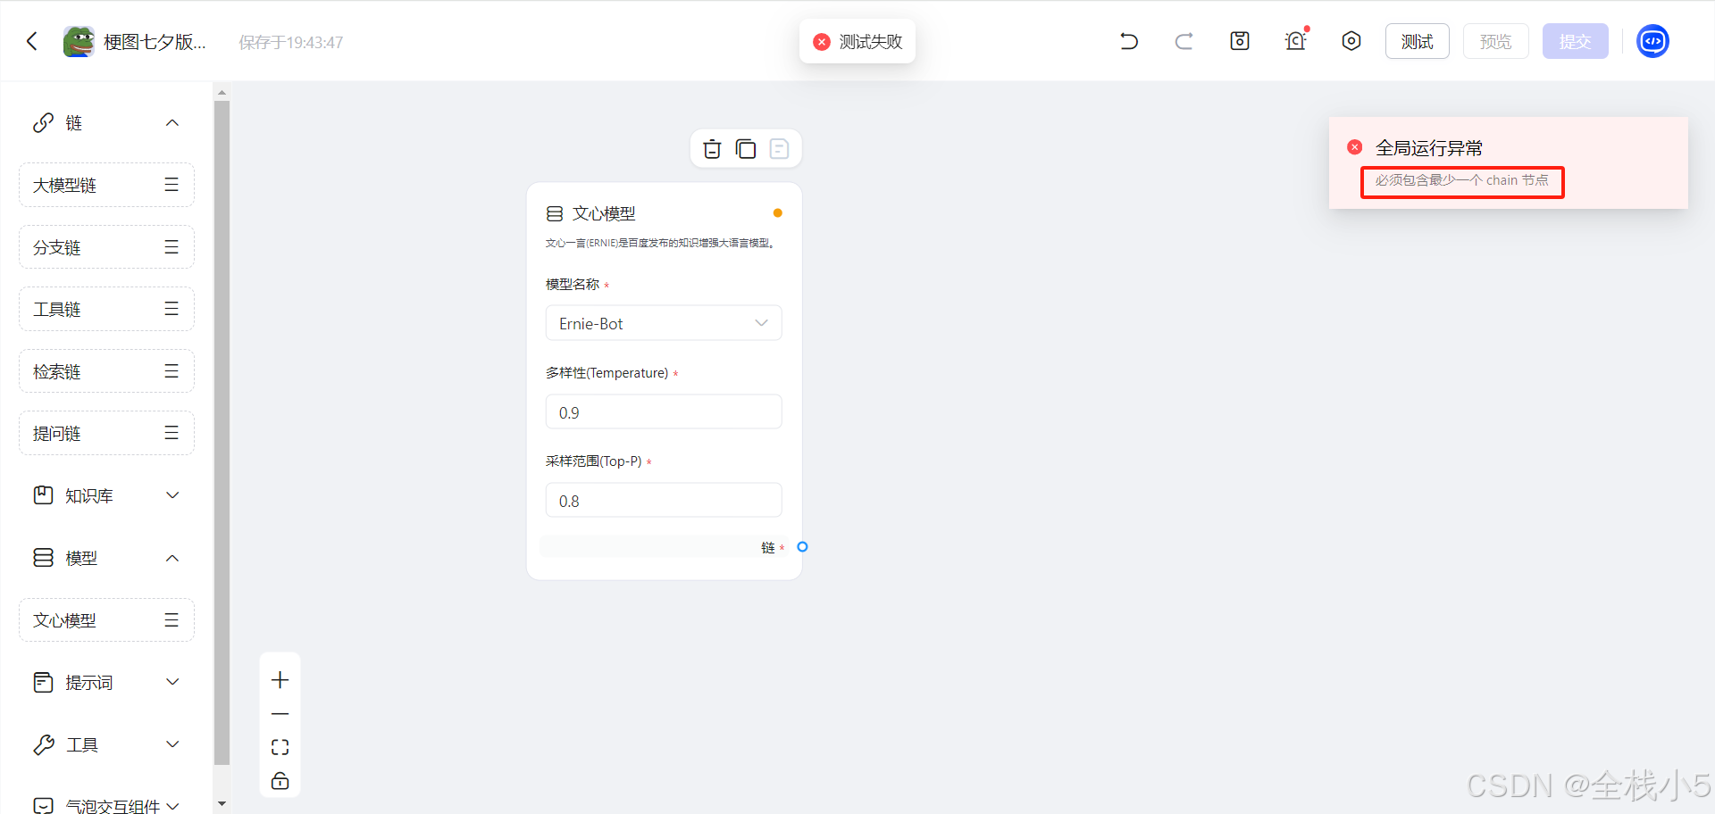The height and width of the screenshot is (814, 1715).
Task: Click the node note icon
Action: pyautogui.click(x=779, y=149)
